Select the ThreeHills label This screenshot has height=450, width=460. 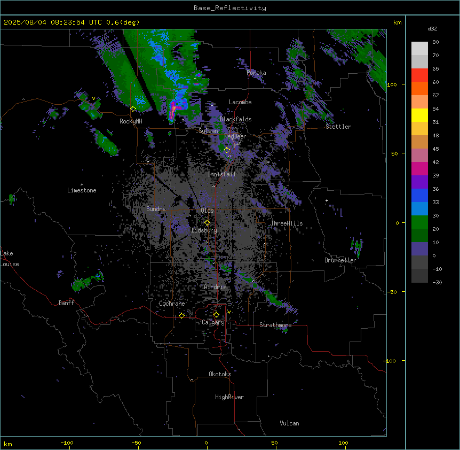(x=287, y=223)
